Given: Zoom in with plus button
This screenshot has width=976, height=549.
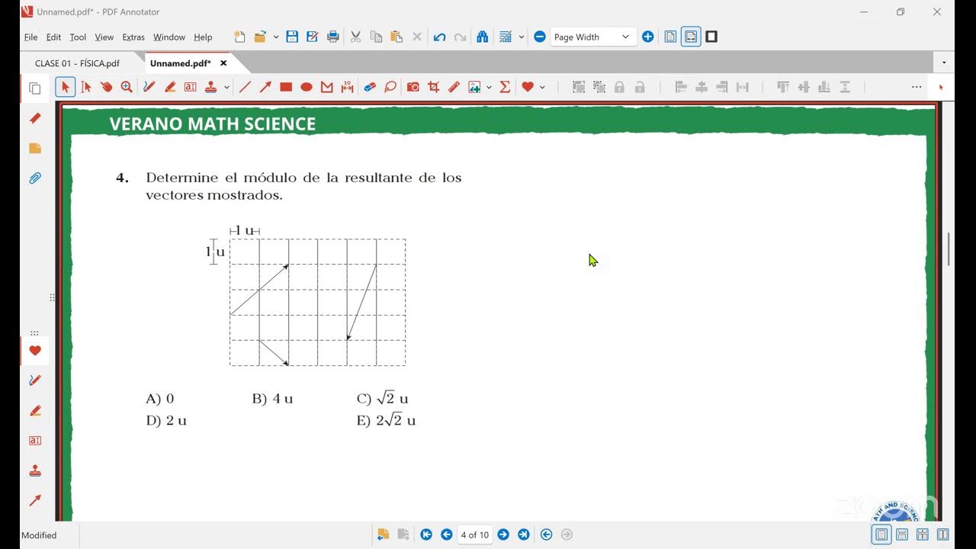Looking at the screenshot, I should point(647,37).
